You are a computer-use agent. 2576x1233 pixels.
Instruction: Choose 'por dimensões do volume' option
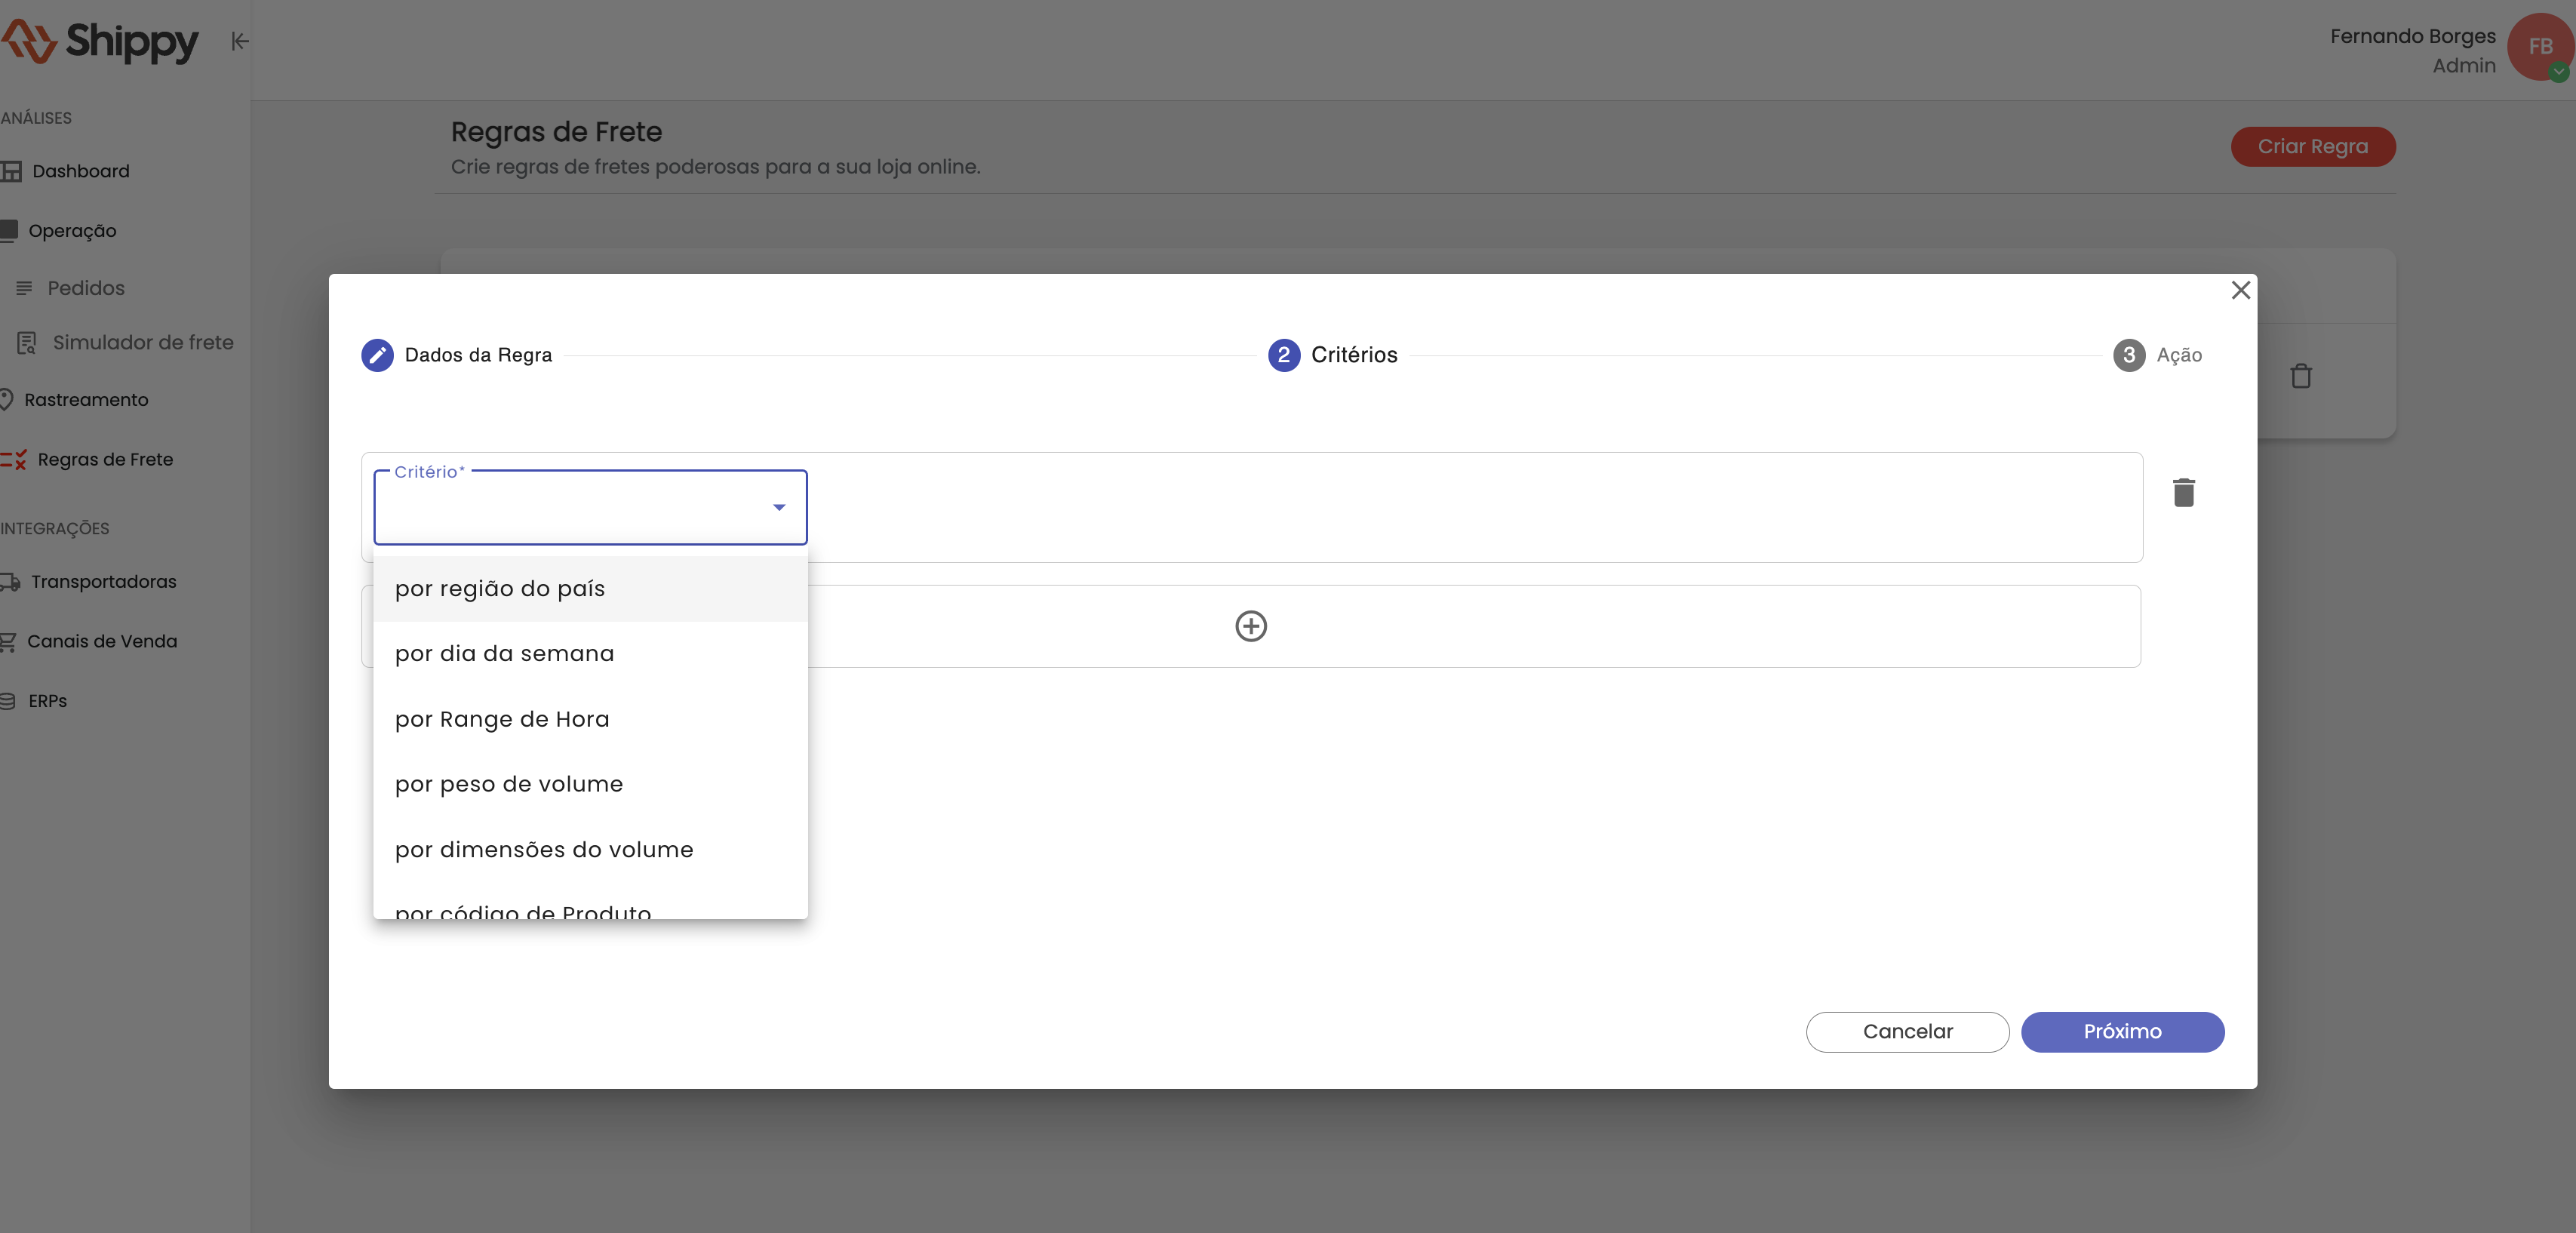click(543, 850)
